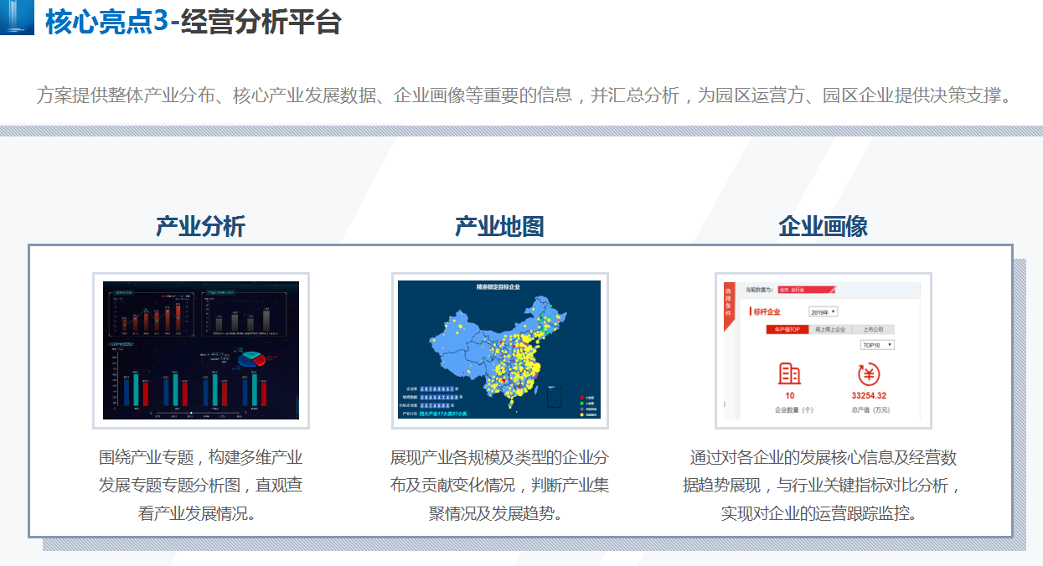
Task: Open the 2019年 year dropdown
Action: pos(823,311)
